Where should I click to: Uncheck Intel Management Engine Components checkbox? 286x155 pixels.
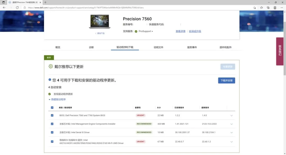coord(52,124)
